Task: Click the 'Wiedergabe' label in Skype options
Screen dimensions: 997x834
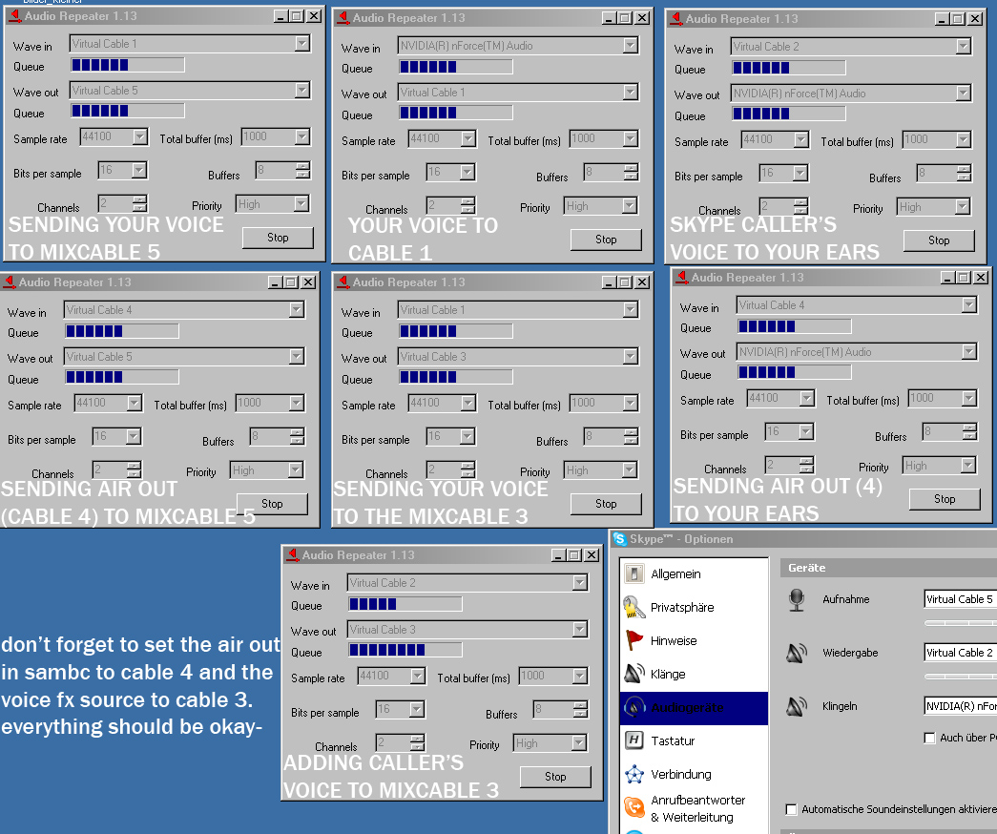Action: pyautogui.click(x=850, y=653)
